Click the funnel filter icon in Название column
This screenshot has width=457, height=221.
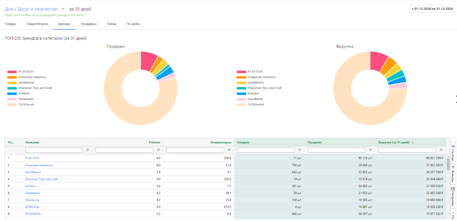[x=87, y=150]
